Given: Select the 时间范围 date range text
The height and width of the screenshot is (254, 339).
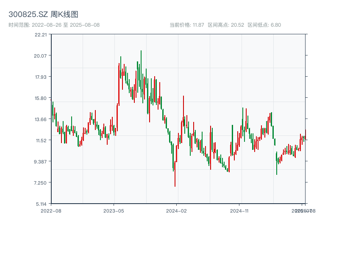Looking at the screenshot, I should tap(54, 25).
